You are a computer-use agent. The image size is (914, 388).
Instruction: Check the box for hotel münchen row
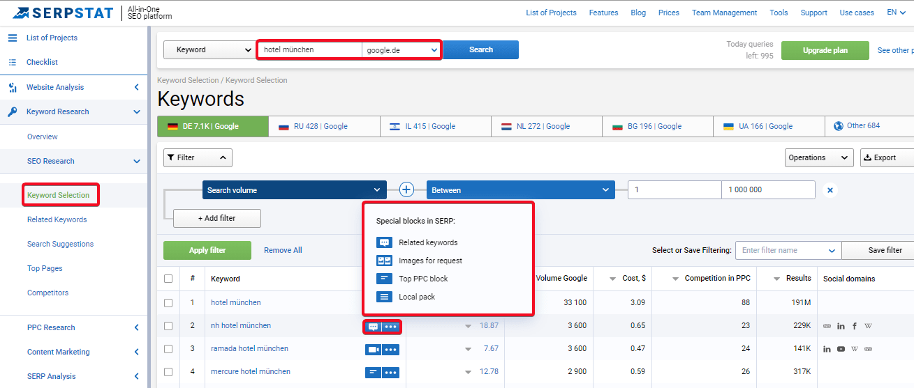click(168, 303)
